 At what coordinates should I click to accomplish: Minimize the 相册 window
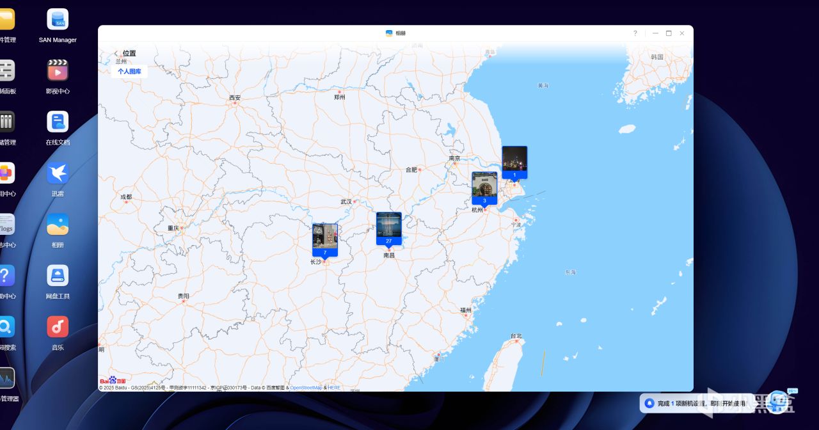[655, 33]
